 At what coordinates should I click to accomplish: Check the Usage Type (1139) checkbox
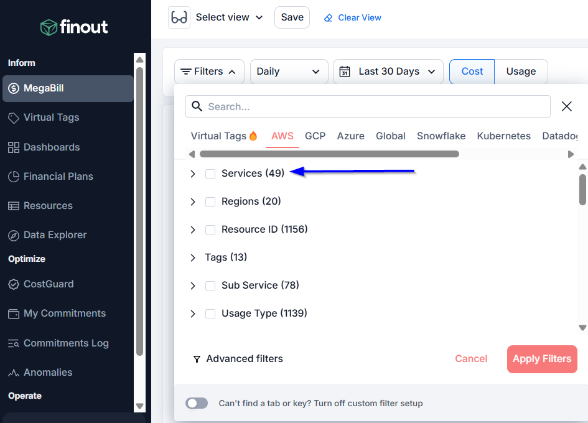210,314
